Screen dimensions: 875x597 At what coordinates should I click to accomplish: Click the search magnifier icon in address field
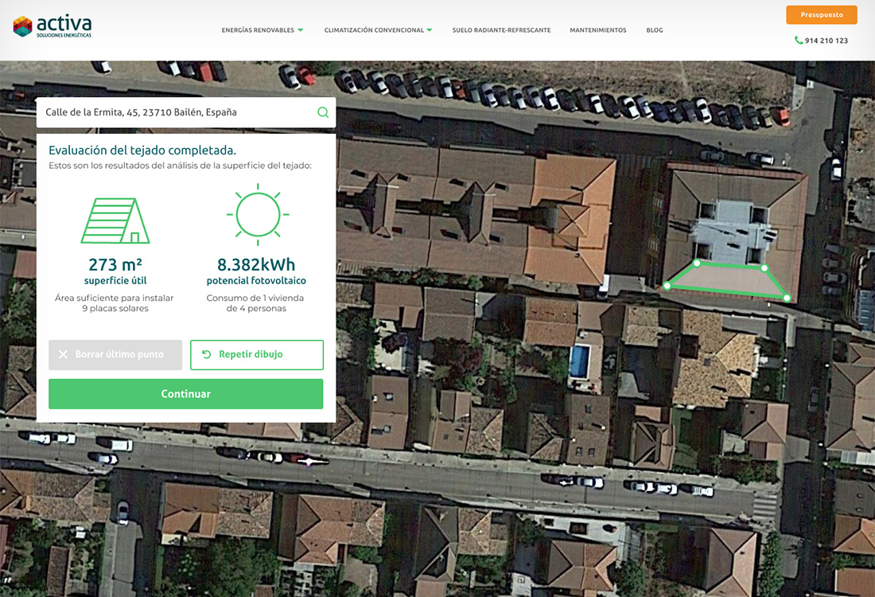tap(323, 112)
